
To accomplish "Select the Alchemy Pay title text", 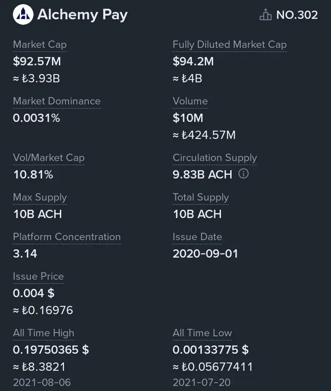I will pos(82,15).
